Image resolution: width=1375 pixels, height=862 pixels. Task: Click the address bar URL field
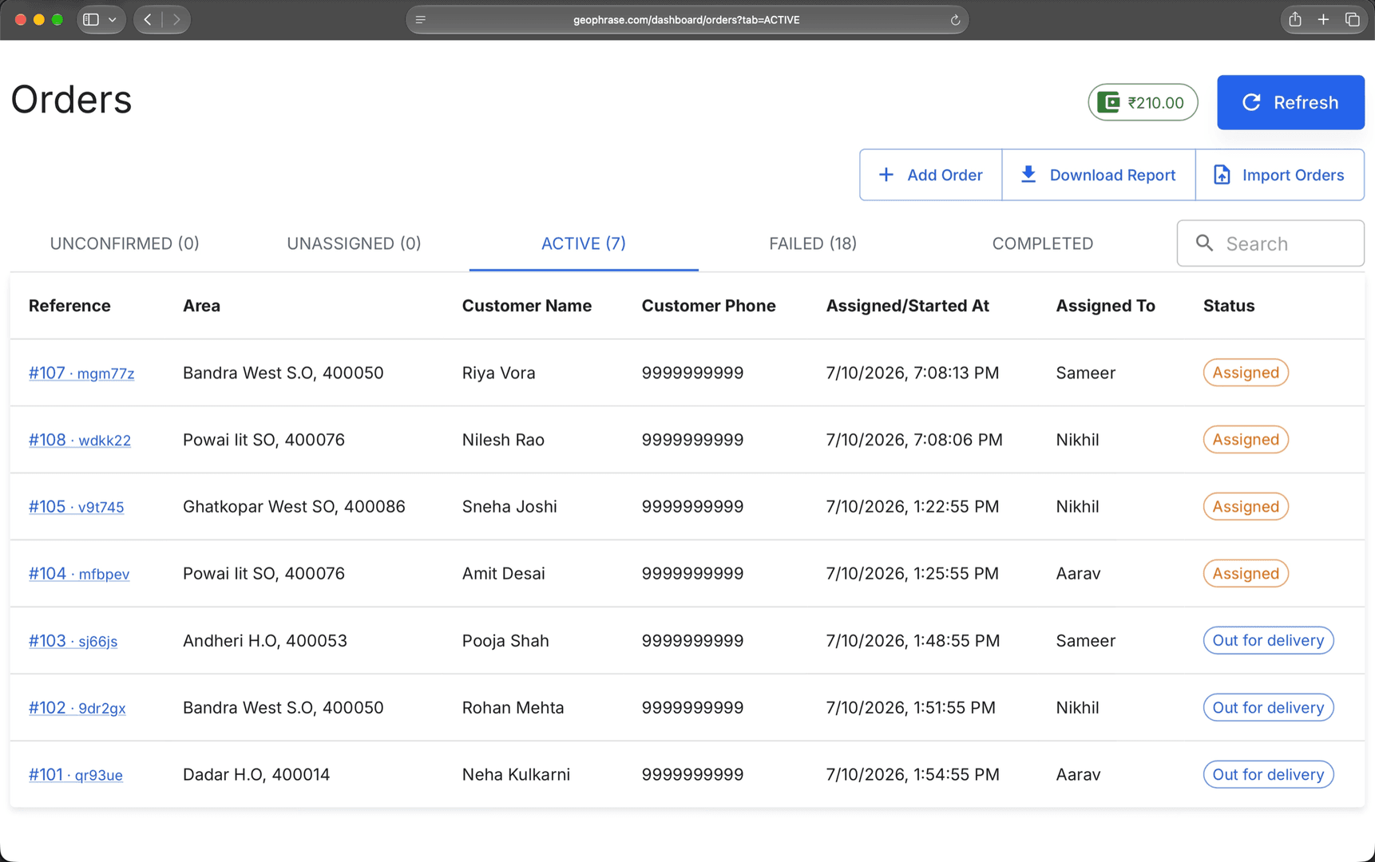[x=687, y=20]
